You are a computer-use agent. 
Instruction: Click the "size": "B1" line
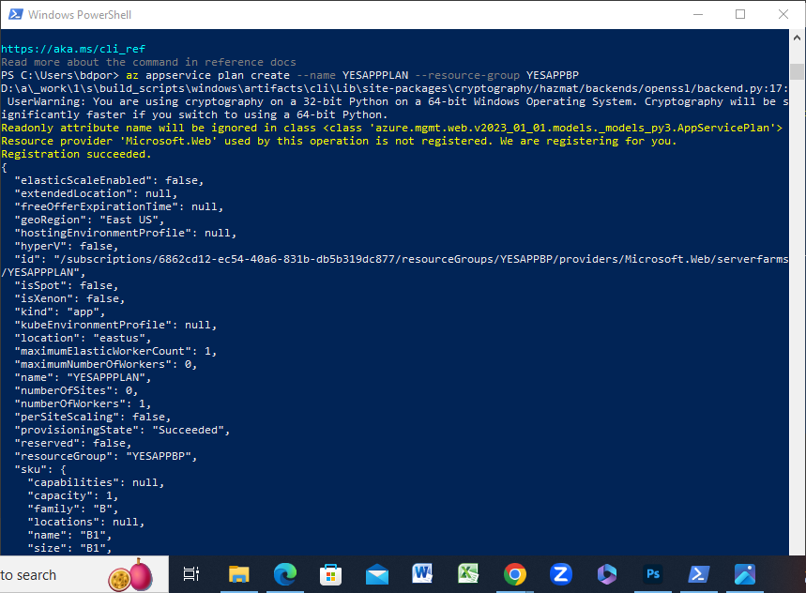[69, 548]
